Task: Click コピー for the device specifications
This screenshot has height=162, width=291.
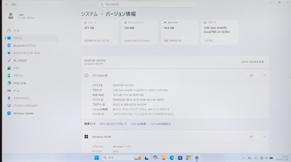Action: point(252,75)
